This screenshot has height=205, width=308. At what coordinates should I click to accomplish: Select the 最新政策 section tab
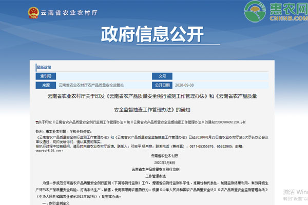click(x=44, y=67)
